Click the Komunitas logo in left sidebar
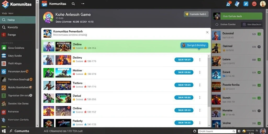 [x=16, y=4]
